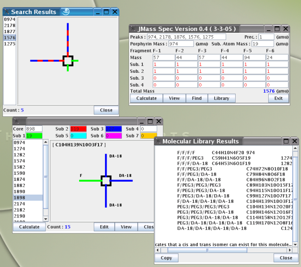Click Exit in JMass Spec window
301x267 pixels.
point(278,98)
